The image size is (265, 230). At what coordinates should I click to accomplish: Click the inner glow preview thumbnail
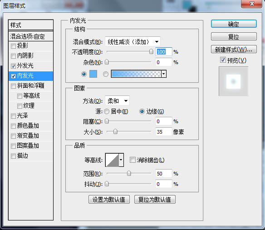pyautogui.click(x=233, y=81)
